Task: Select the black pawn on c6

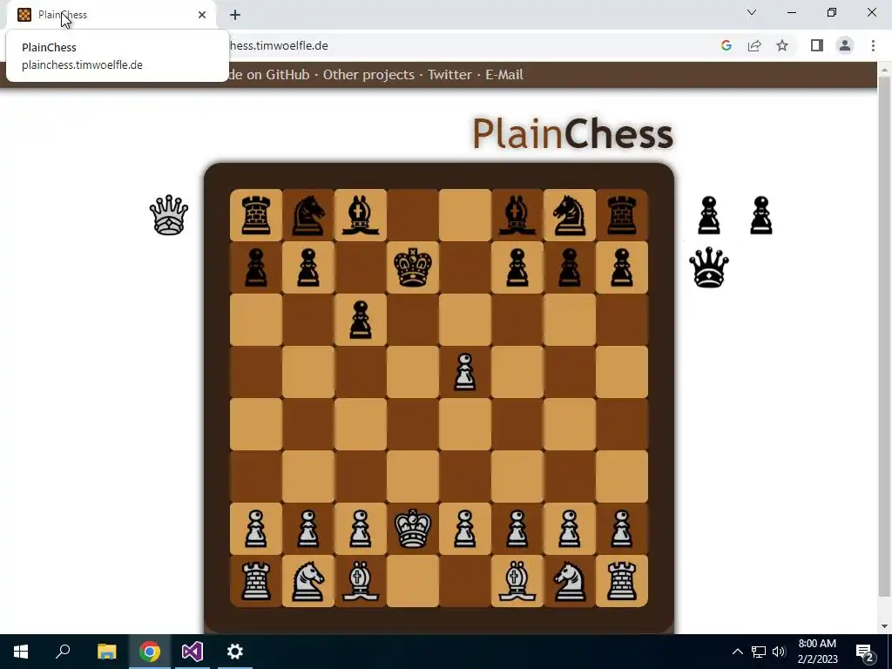Action: 361,320
